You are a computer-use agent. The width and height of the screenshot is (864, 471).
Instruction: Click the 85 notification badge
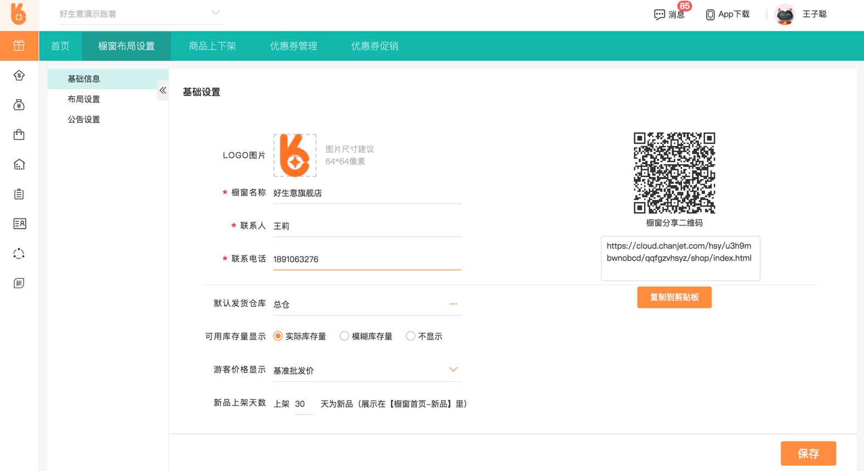click(684, 6)
